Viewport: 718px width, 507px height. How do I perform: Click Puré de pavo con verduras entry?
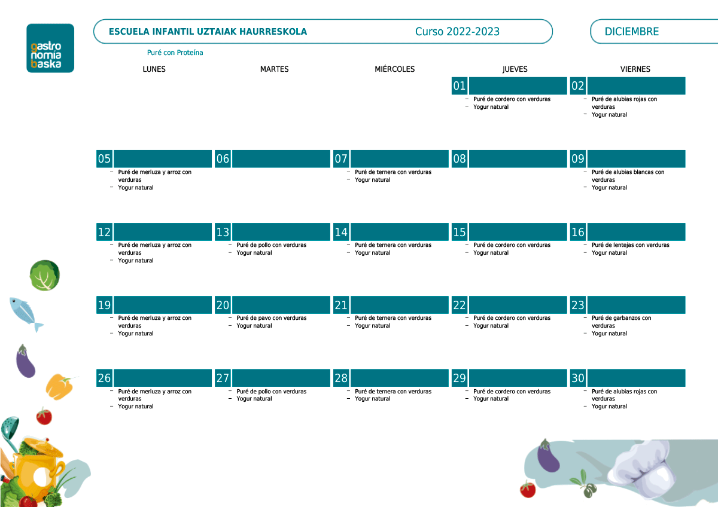(x=271, y=318)
